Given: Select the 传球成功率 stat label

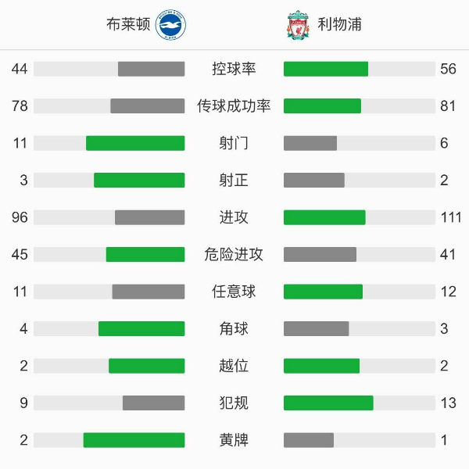Looking at the screenshot, I should [x=234, y=106].
